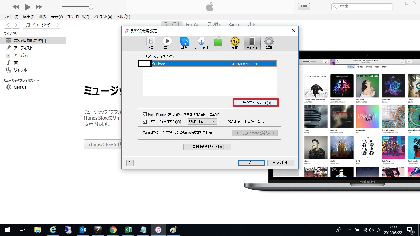Image resolution: width=420 pixels, height=236 pixels.
Task: Open the 曲(S) menu
Action: click(x=43, y=17)
